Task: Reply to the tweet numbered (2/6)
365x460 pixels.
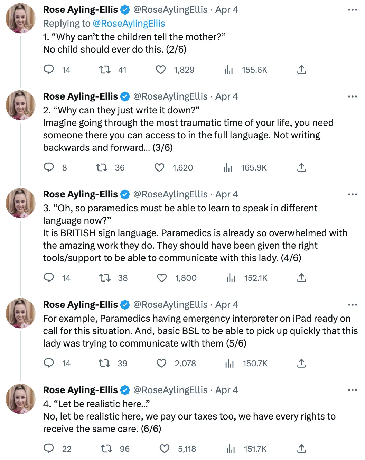Action: click(x=49, y=70)
